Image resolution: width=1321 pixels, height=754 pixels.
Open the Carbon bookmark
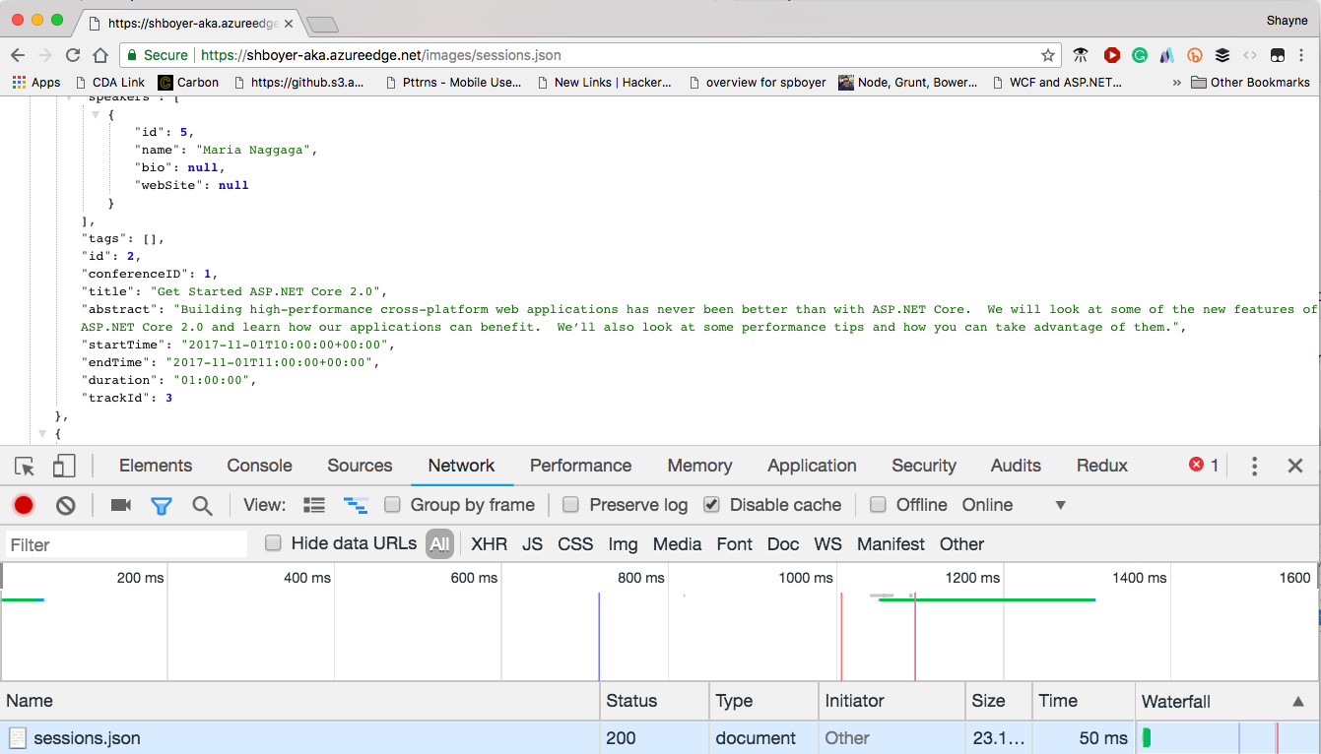pyautogui.click(x=188, y=83)
